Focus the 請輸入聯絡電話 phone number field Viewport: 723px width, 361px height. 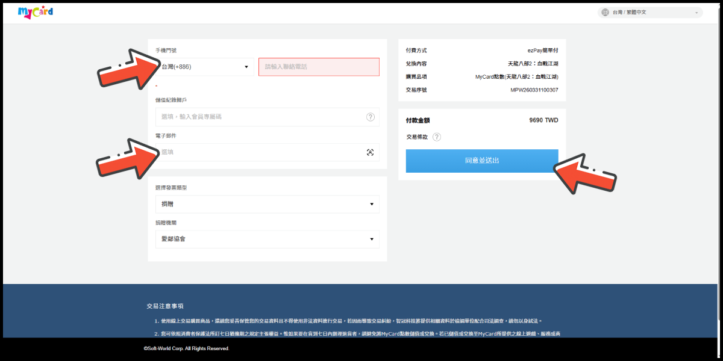click(319, 67)
